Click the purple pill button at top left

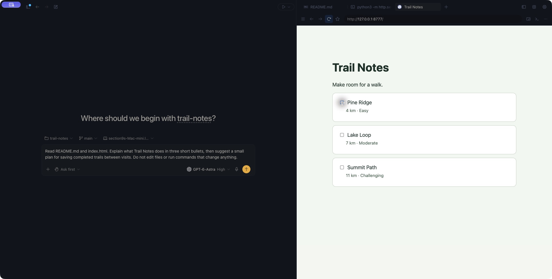click(x=11, y=5)
